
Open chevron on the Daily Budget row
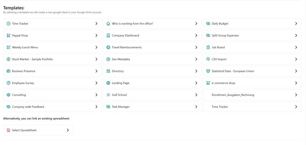coord(296,24)
